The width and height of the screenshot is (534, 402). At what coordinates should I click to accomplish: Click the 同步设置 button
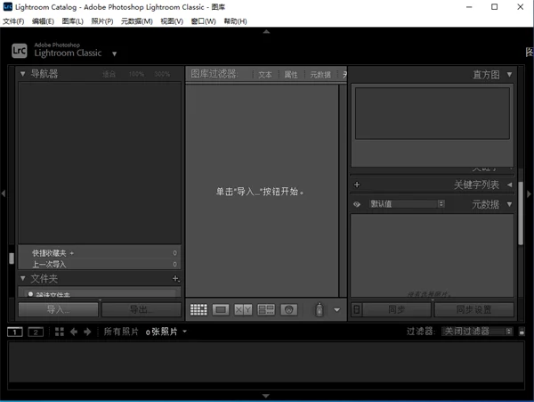point(474,309)
